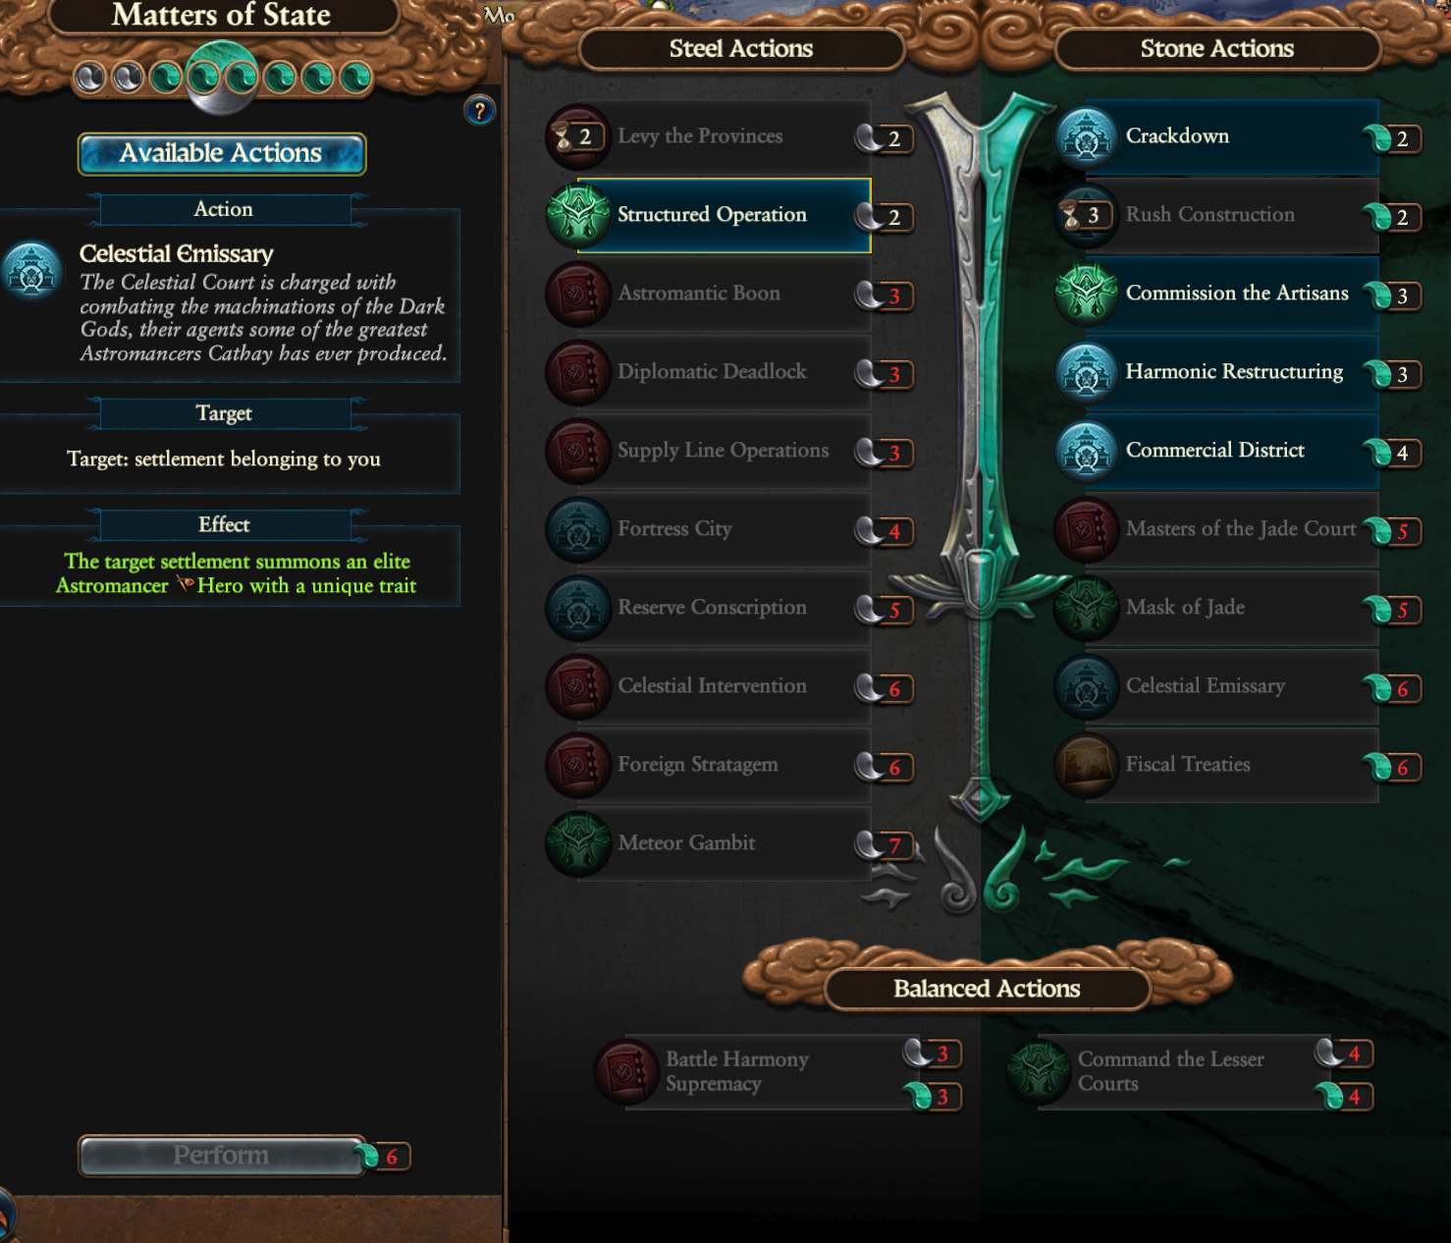Image resolution: width=1451 pixels, height=1243 pixels.
Task: Click the Commission the Artisans icon
Action: 1087,294
